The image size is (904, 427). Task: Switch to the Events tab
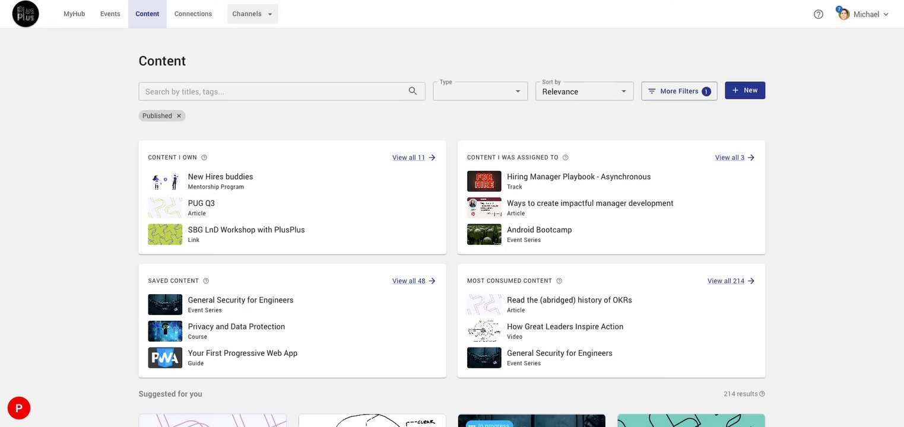(x=110, y=14)
